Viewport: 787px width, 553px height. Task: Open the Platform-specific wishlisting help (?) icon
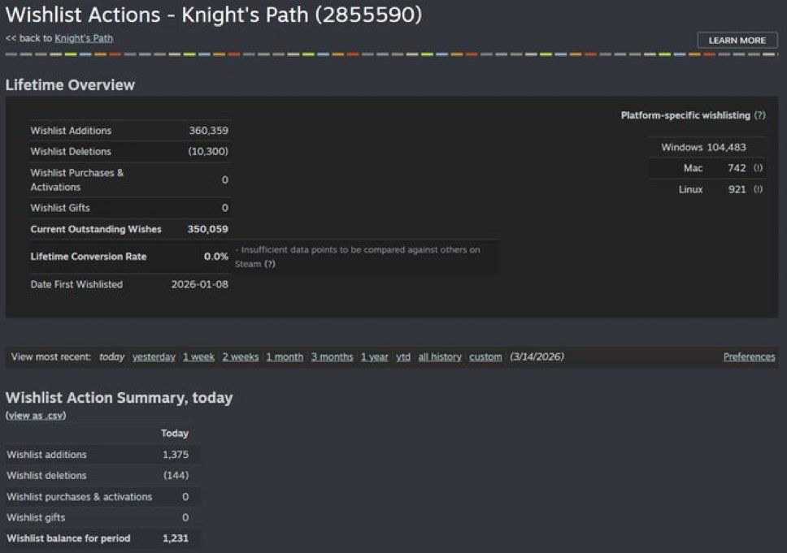pyautogui.click(x=759, y=115)
